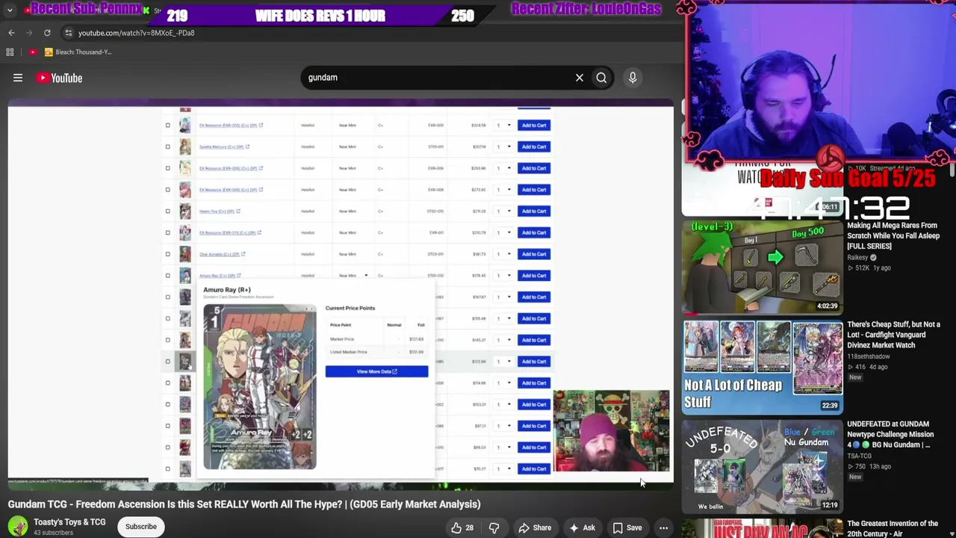Open the EX Resource (EXR-006) card link
956x538 pixels.
228,168
